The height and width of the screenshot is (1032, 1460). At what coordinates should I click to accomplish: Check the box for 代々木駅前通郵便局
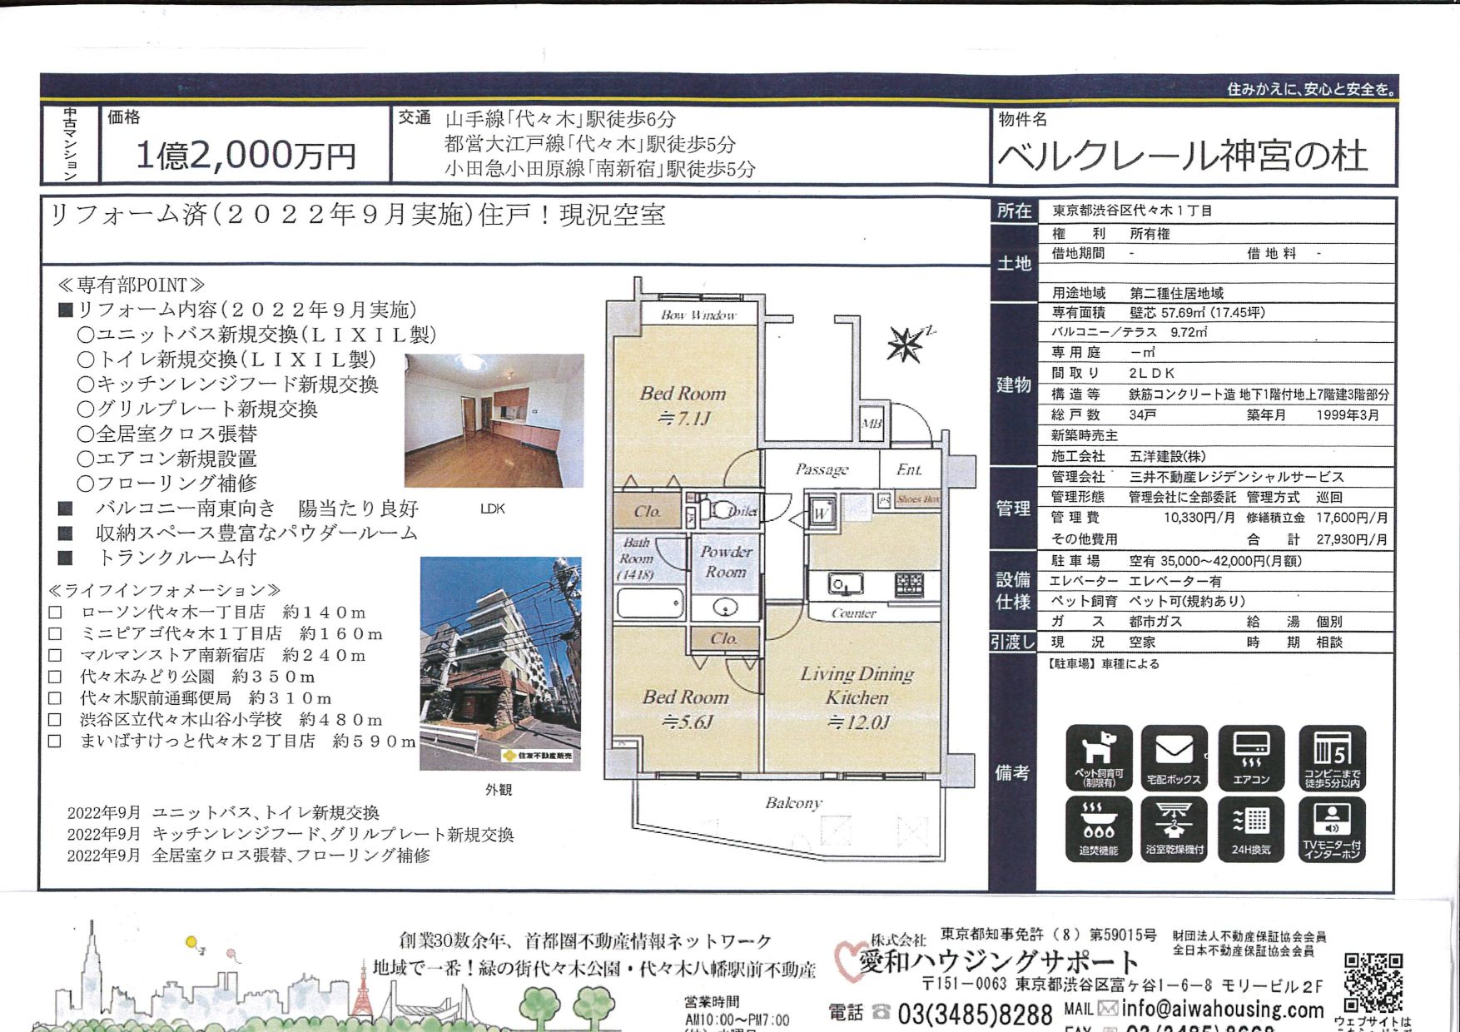click(55, 698)
